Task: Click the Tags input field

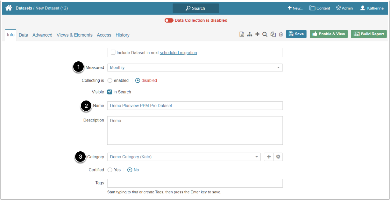Action: pyautogui.click(x=195, y=183)
